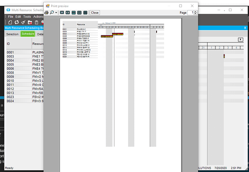This screenshot has height=172, width=249.
Task: Click the Ready status text
Action: 9,168
